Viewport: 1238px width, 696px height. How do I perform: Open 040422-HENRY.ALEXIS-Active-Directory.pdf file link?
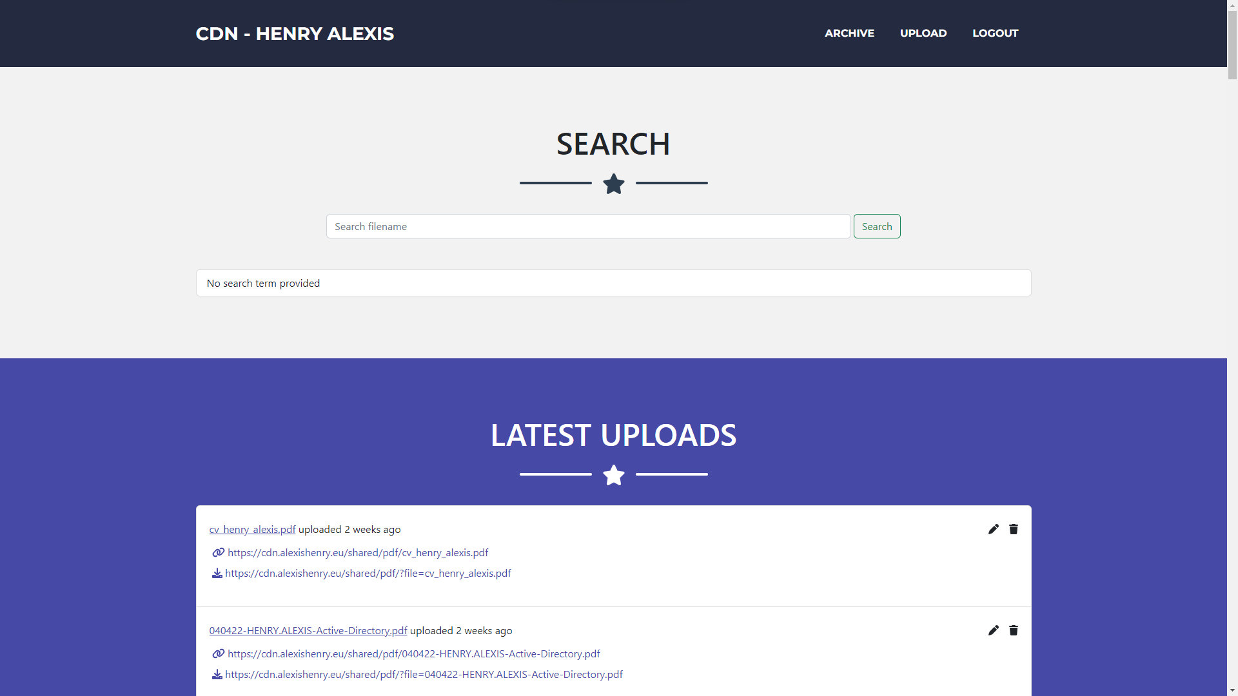[308, 630]
